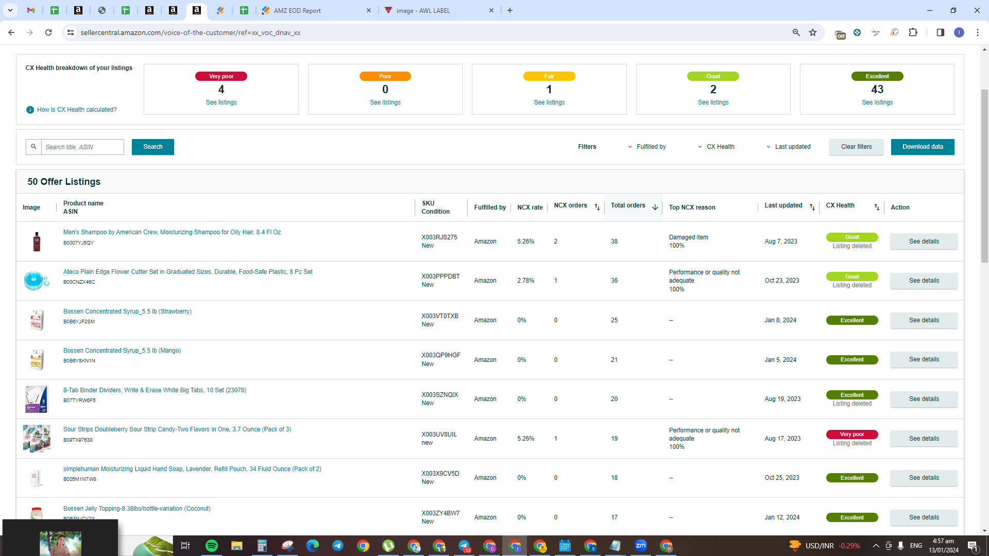Open the notification center icon
The image size is (989, 556).
973,546
